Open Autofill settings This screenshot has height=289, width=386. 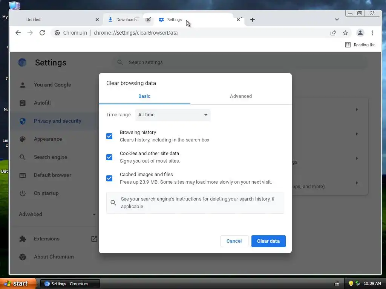[x=42, y=103]
